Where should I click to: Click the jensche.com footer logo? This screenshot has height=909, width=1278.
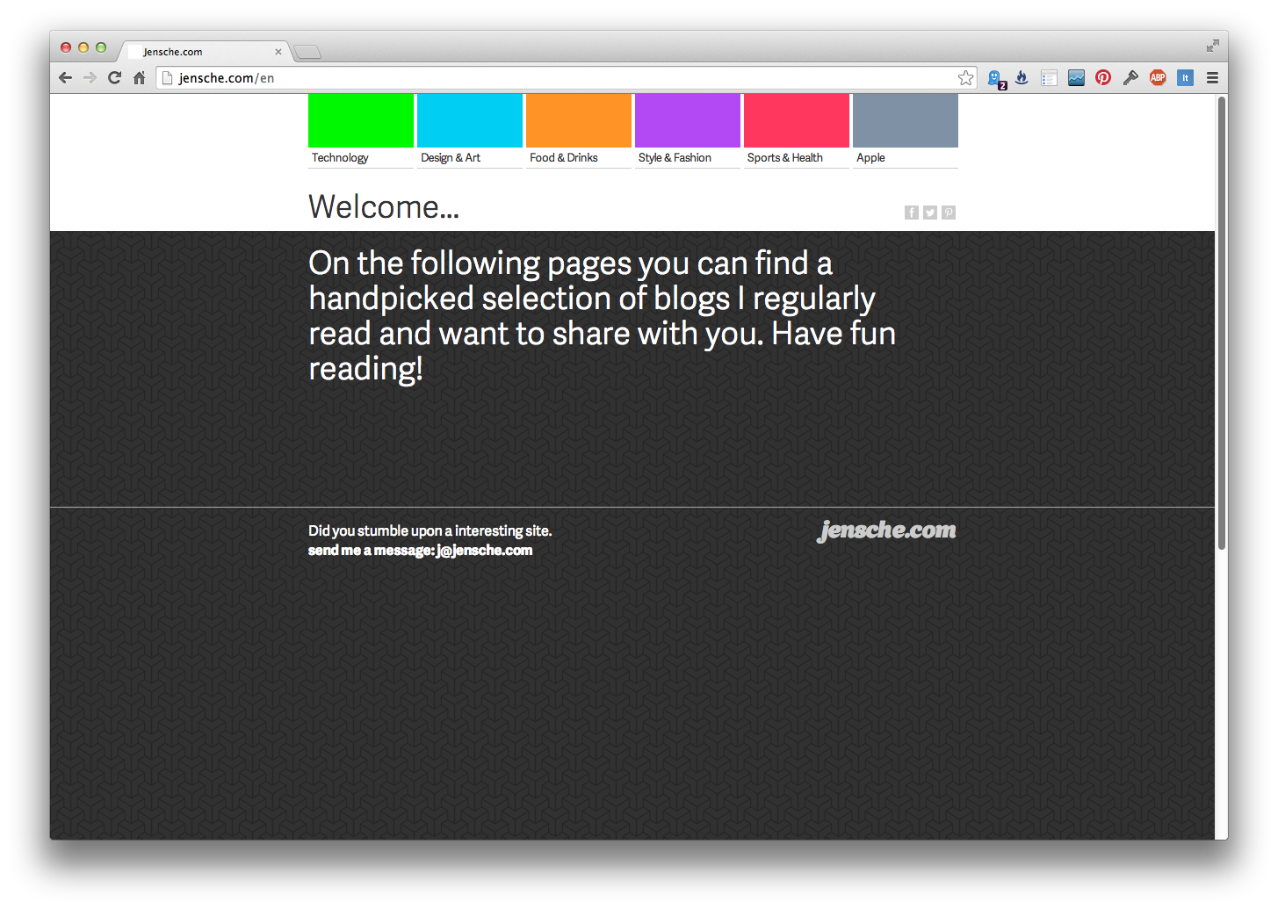[x=886, y=530]
